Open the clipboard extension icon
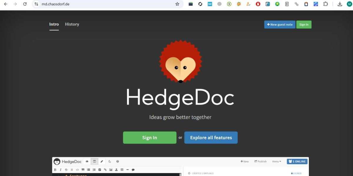Screen dimensions: 353x176 pos(306,4)
